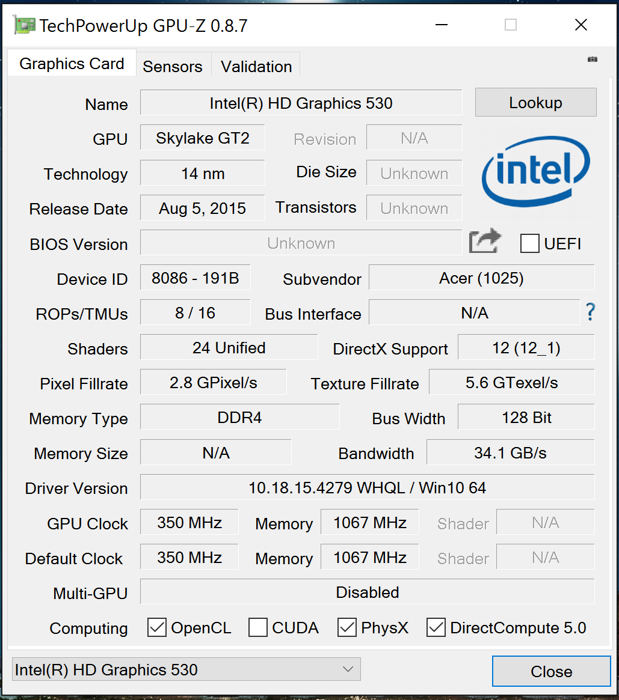Screen dimensions: 619x700
Task: Toggle the OpenCL checkbox
Action: (157, 628)
